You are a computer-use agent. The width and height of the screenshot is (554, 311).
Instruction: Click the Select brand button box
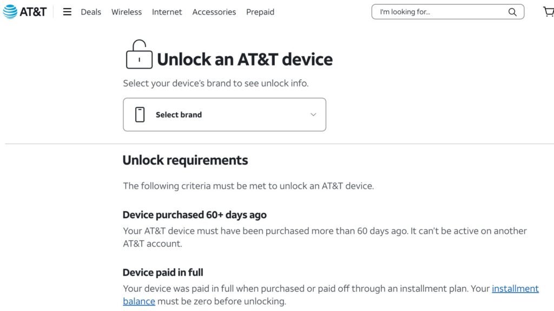point(224,114)
